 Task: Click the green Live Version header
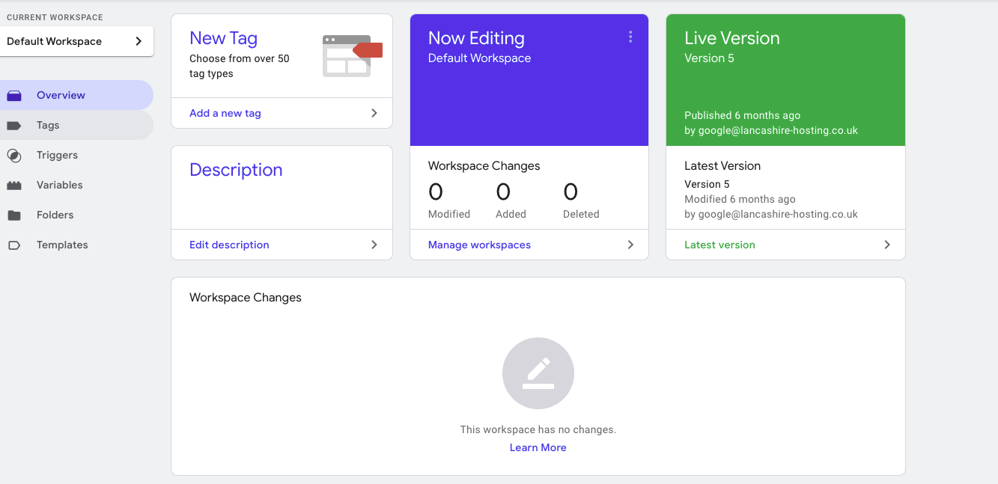coord(731,38)
